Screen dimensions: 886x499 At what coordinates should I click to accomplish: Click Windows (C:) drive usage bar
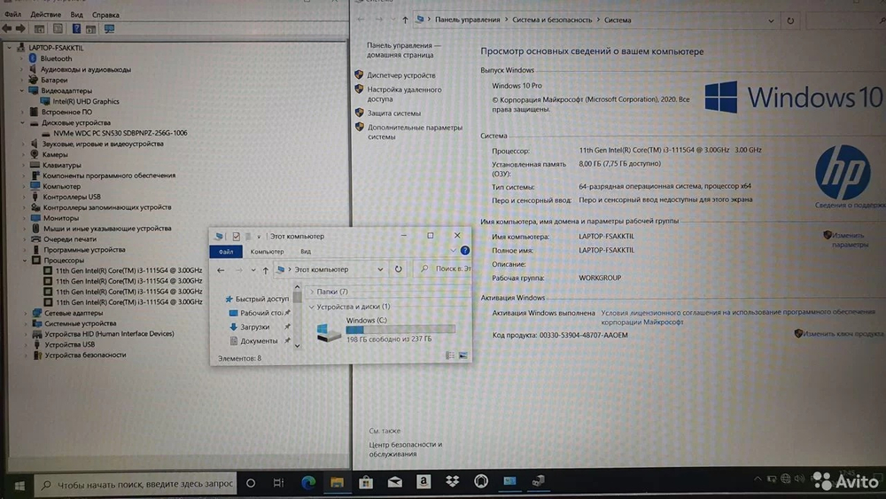point(400,329)
